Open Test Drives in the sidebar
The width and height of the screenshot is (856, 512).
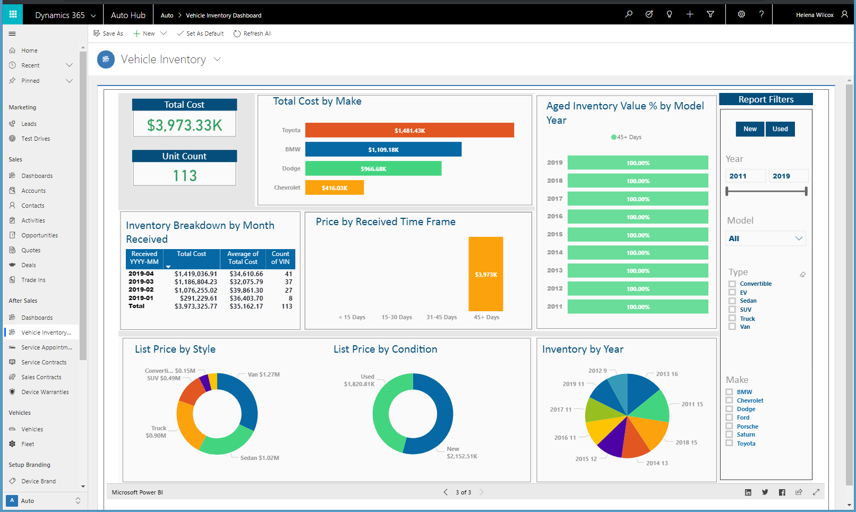click(x=36, y=139)
